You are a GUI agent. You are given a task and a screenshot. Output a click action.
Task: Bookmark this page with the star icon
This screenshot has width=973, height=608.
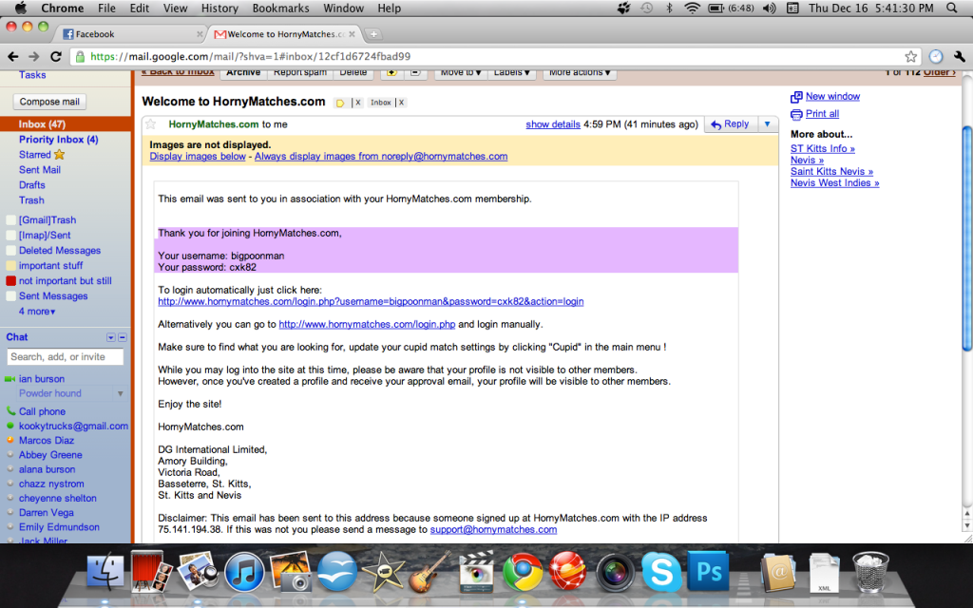pos(910,56)
